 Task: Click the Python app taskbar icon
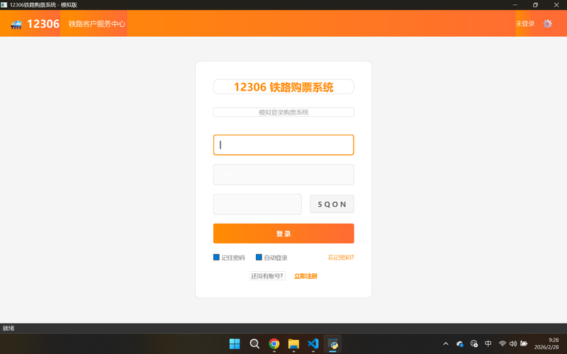point(332,343)
